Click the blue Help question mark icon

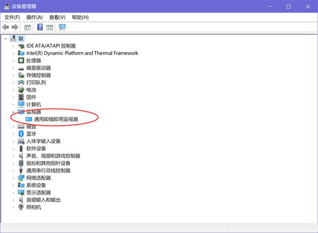pyautogui.click(x=40, y=27)
